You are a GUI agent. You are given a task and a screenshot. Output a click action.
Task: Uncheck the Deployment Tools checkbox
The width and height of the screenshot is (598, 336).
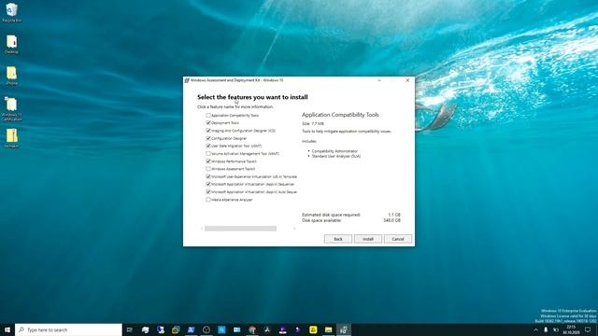(x=208, y=122)
